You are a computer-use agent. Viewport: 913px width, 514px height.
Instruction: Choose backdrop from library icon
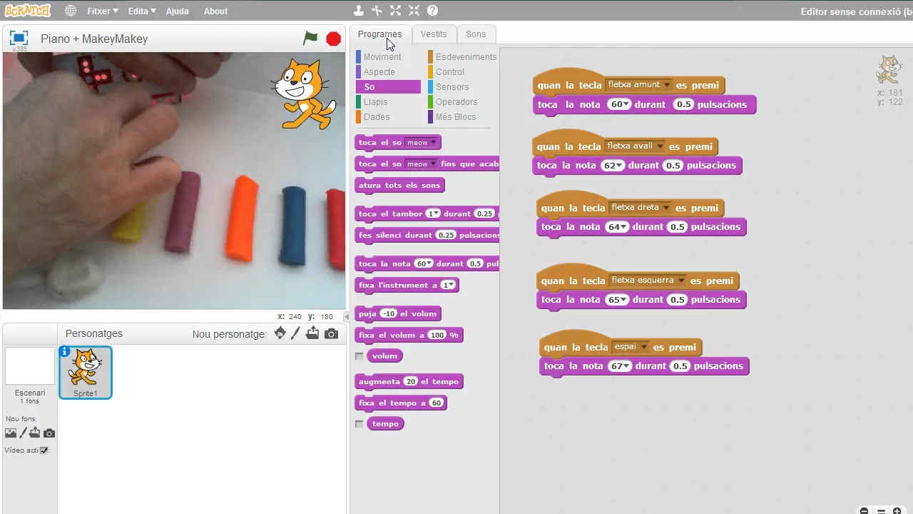(x=11, y=433)
